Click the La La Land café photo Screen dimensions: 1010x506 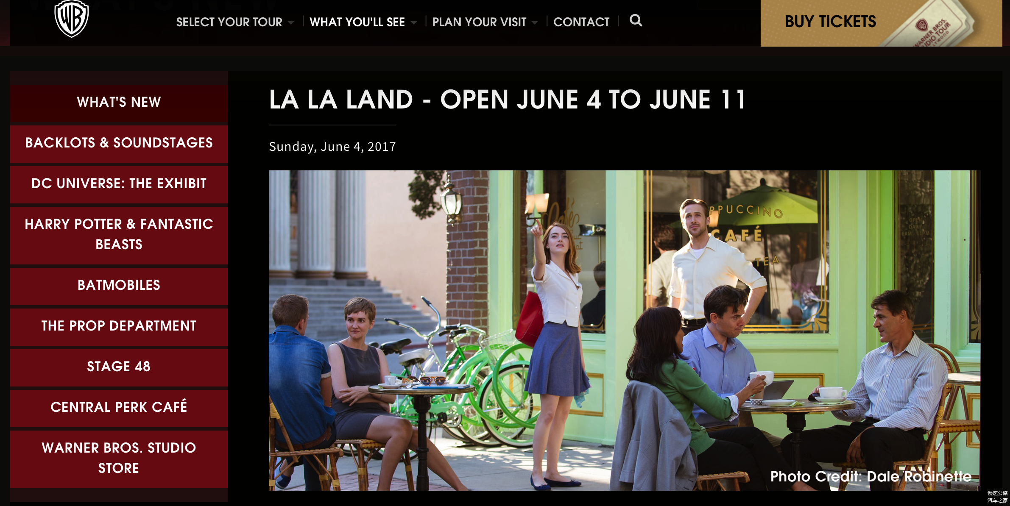[x=625, y=331]
